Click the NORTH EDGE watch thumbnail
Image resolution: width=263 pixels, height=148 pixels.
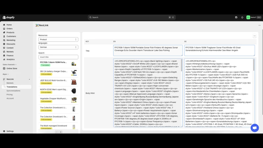[x=74, y=91]
